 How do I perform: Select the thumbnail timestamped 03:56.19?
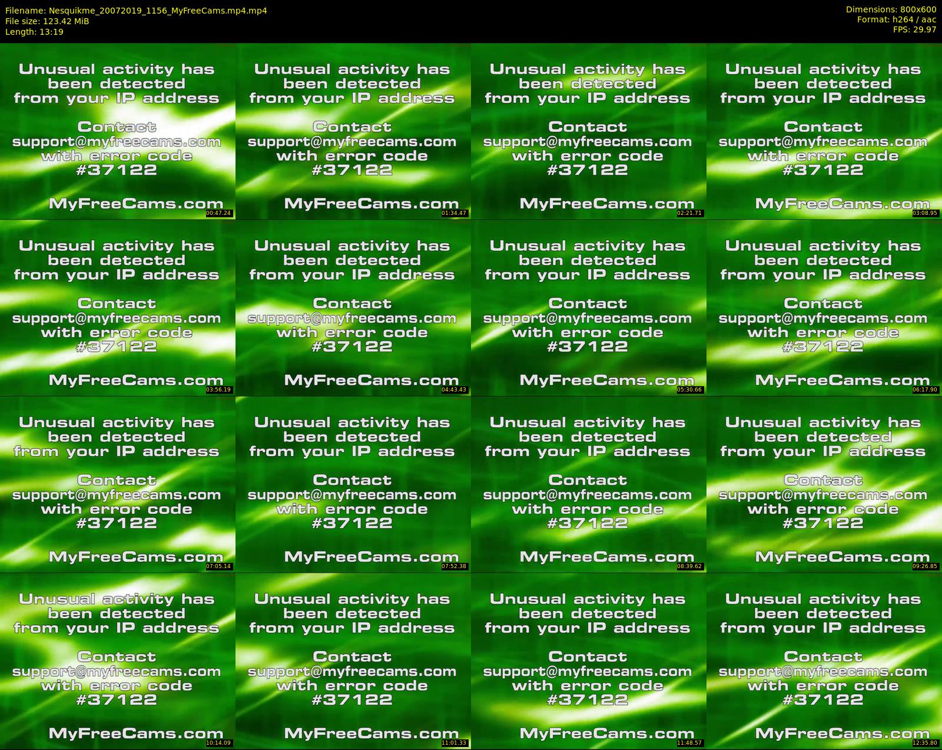(117, 307)
